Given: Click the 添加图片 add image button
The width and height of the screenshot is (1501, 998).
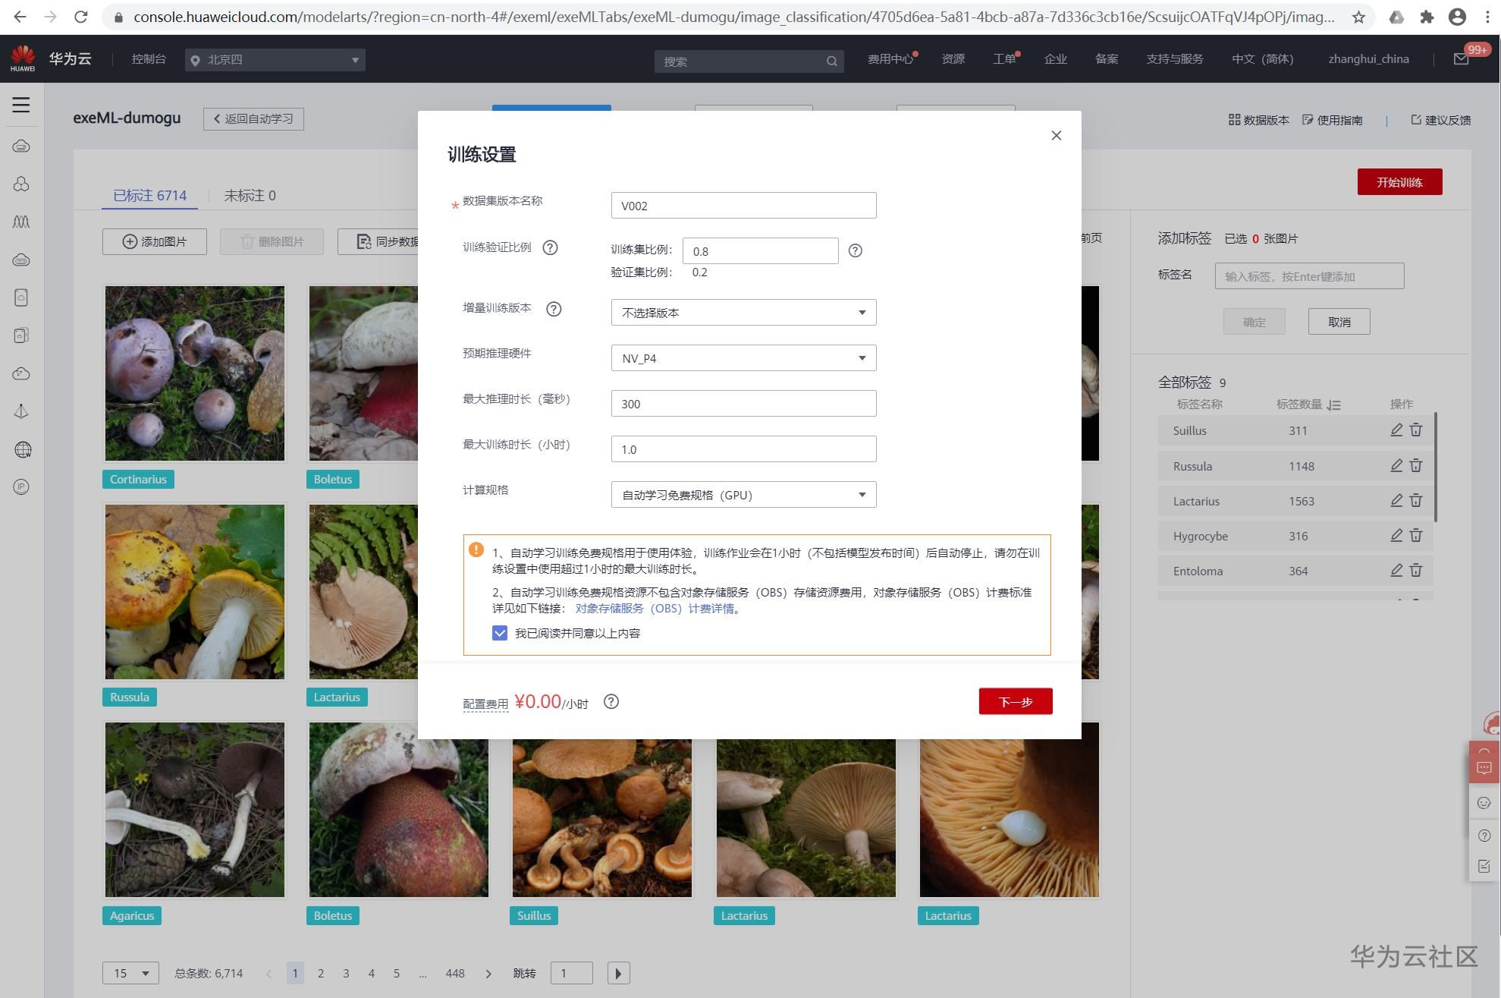Looking at the screenshot, I should pos(155,241).
